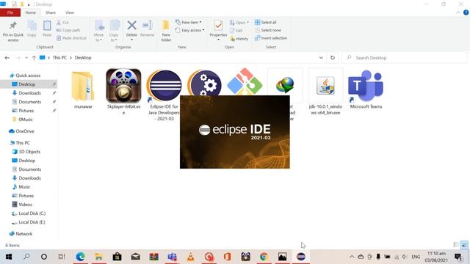This screenshot has height=264, width=470.
Task: Click Invert selection in ribbon
Action: coord(271,38)
